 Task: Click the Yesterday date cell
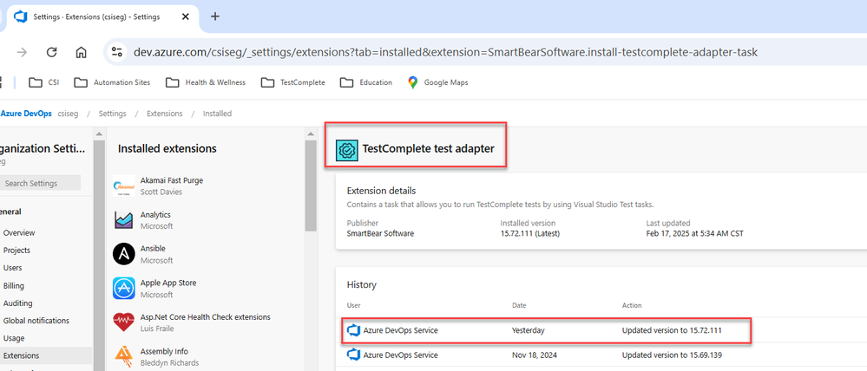528,331
